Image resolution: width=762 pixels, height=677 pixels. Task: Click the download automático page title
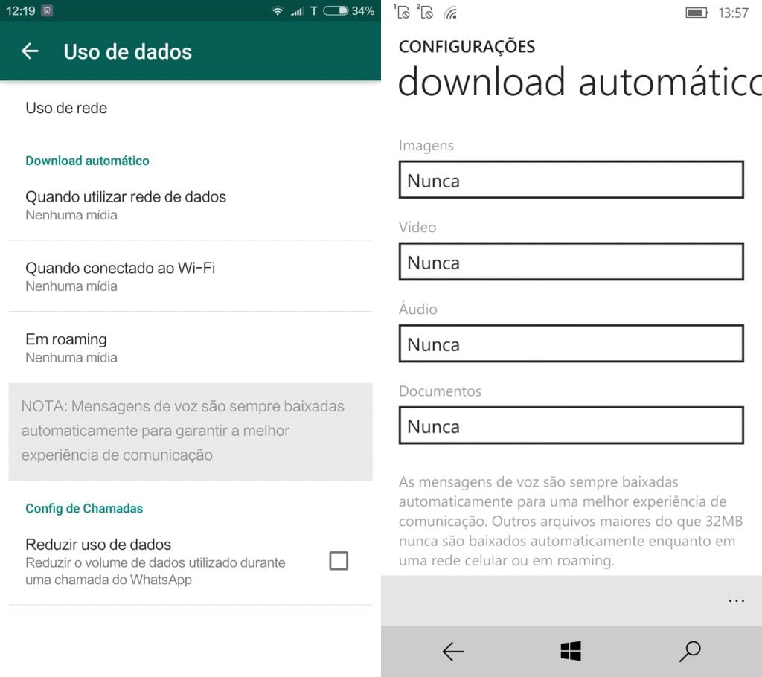tap(580, 83)
